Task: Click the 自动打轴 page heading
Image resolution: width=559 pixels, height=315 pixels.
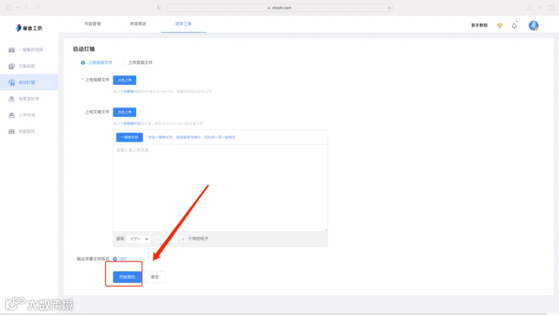Action: pos(84,49)
